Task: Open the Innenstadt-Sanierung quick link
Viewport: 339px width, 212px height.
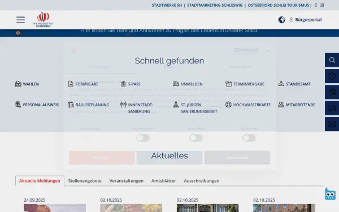Action: pos(137,108)
